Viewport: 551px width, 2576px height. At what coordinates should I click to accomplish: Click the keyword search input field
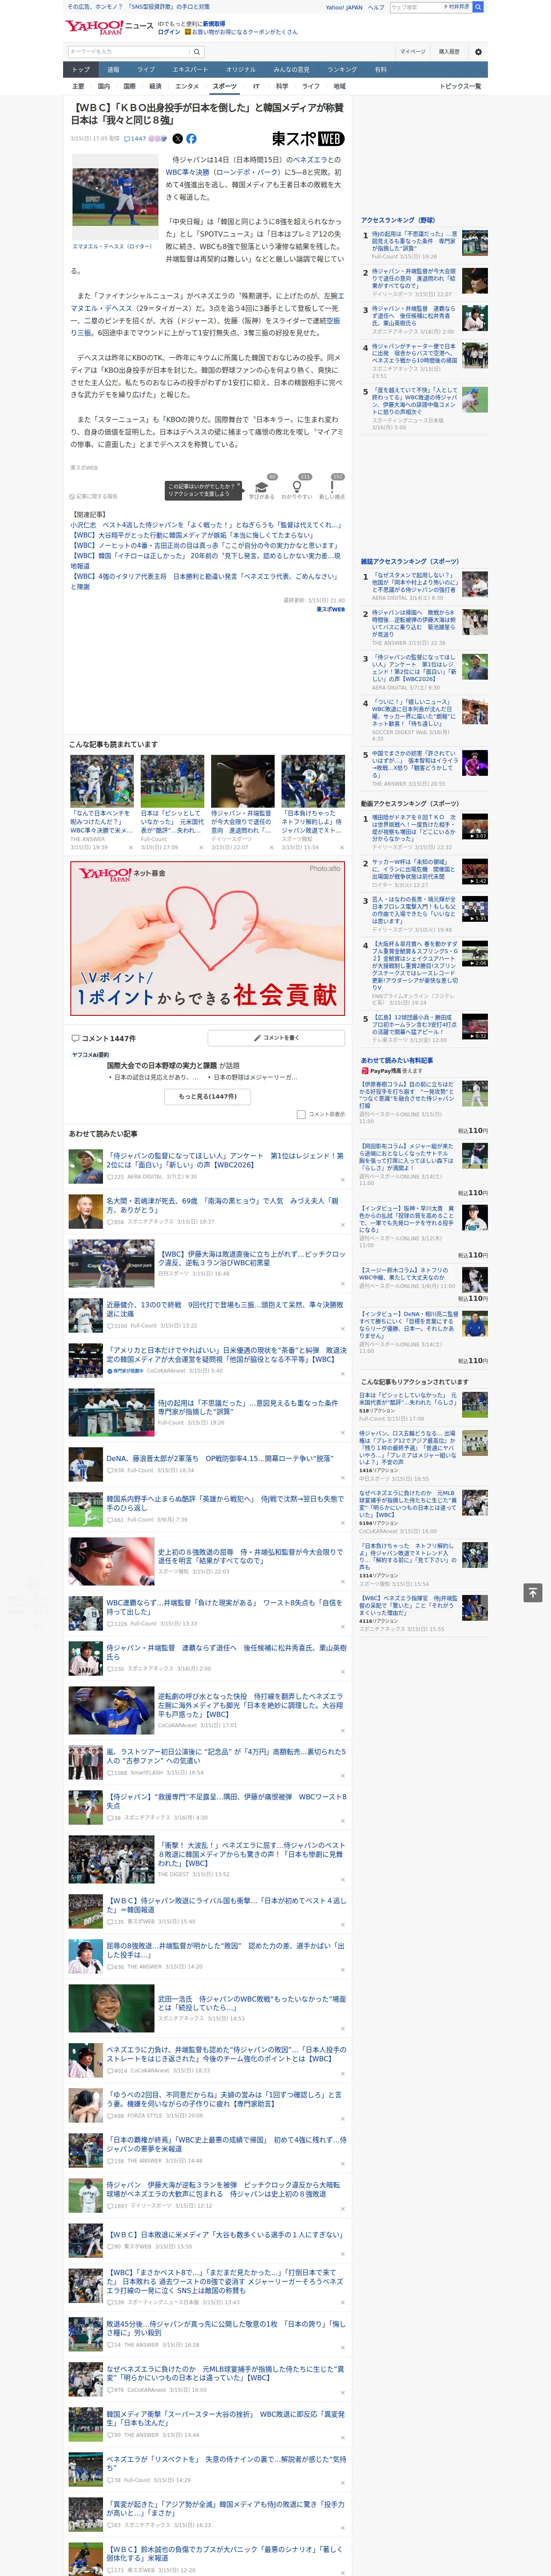coord(129,52)
